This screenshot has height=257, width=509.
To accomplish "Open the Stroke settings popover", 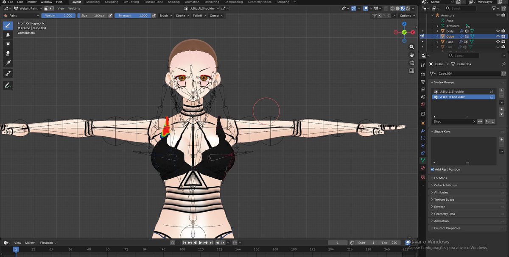I will pos(182,16).
